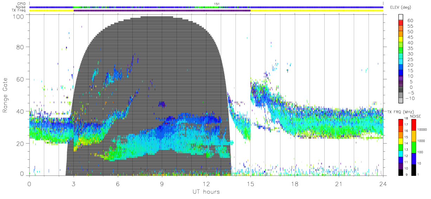Click the TX FRQ legend value '14'
431x199 pixels.
(406, 143)
